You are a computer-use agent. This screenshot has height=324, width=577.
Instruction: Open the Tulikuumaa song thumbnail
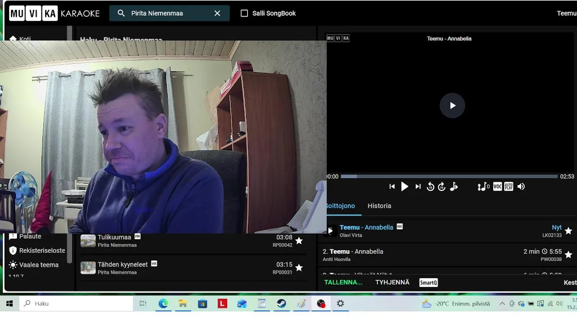[88, 241]
